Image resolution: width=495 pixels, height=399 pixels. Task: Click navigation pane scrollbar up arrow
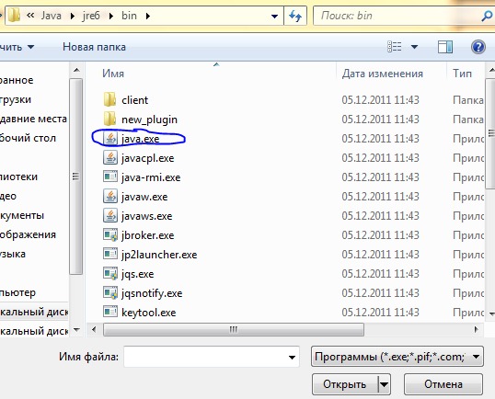click(x=76, y=70)
